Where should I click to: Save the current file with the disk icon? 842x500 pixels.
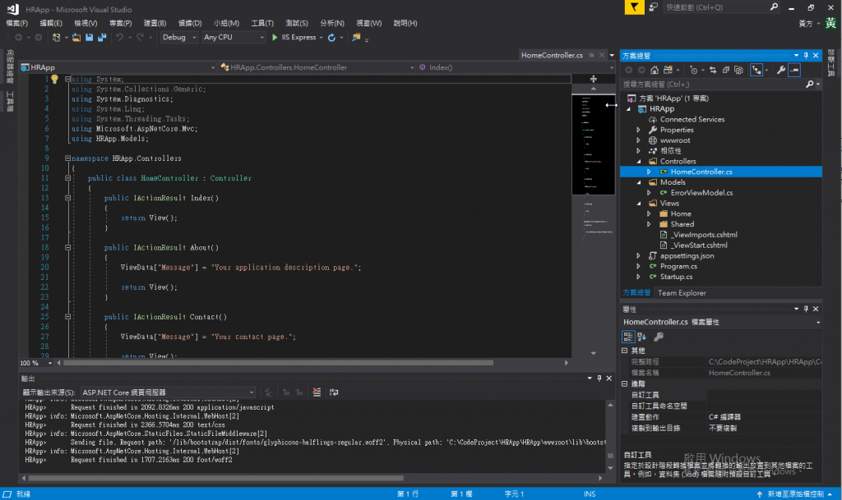point(89,38)
